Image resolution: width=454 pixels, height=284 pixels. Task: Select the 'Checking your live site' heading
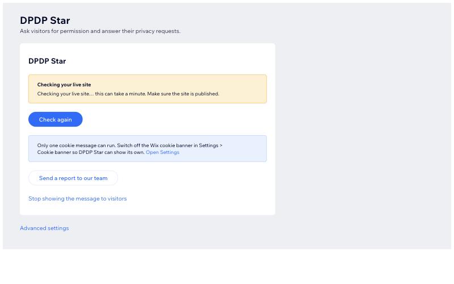coord(64,85)
